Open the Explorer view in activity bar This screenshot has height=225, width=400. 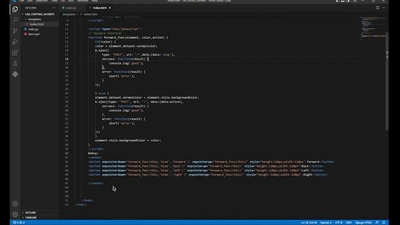pos(15,9)
